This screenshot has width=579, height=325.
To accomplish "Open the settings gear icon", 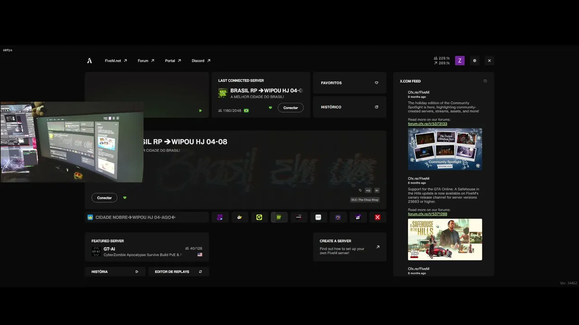I will click(x=475, y=60).
